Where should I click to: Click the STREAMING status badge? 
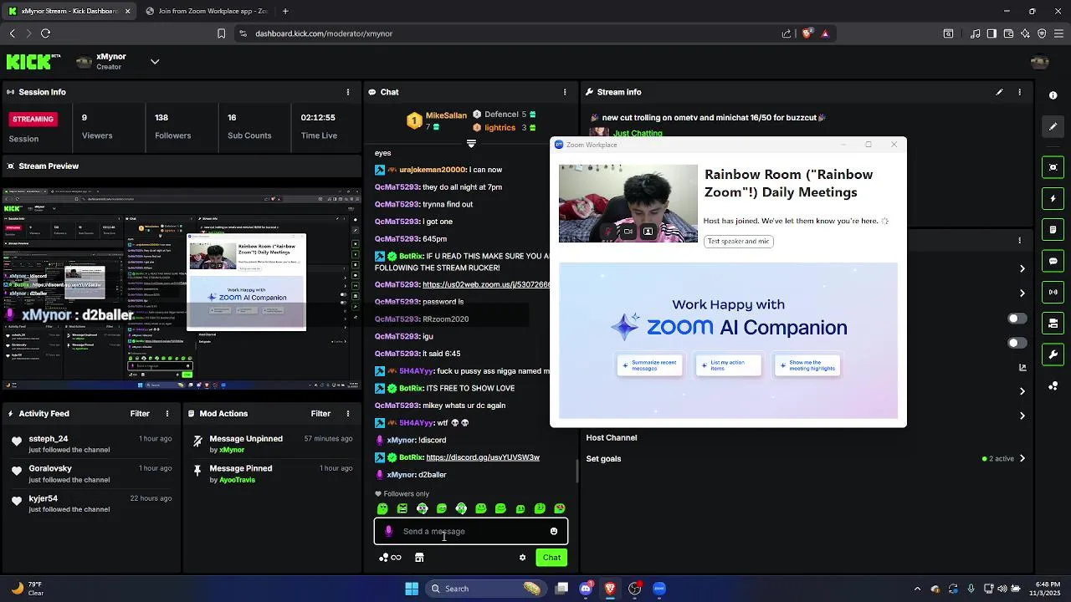[x=33, y=119]
